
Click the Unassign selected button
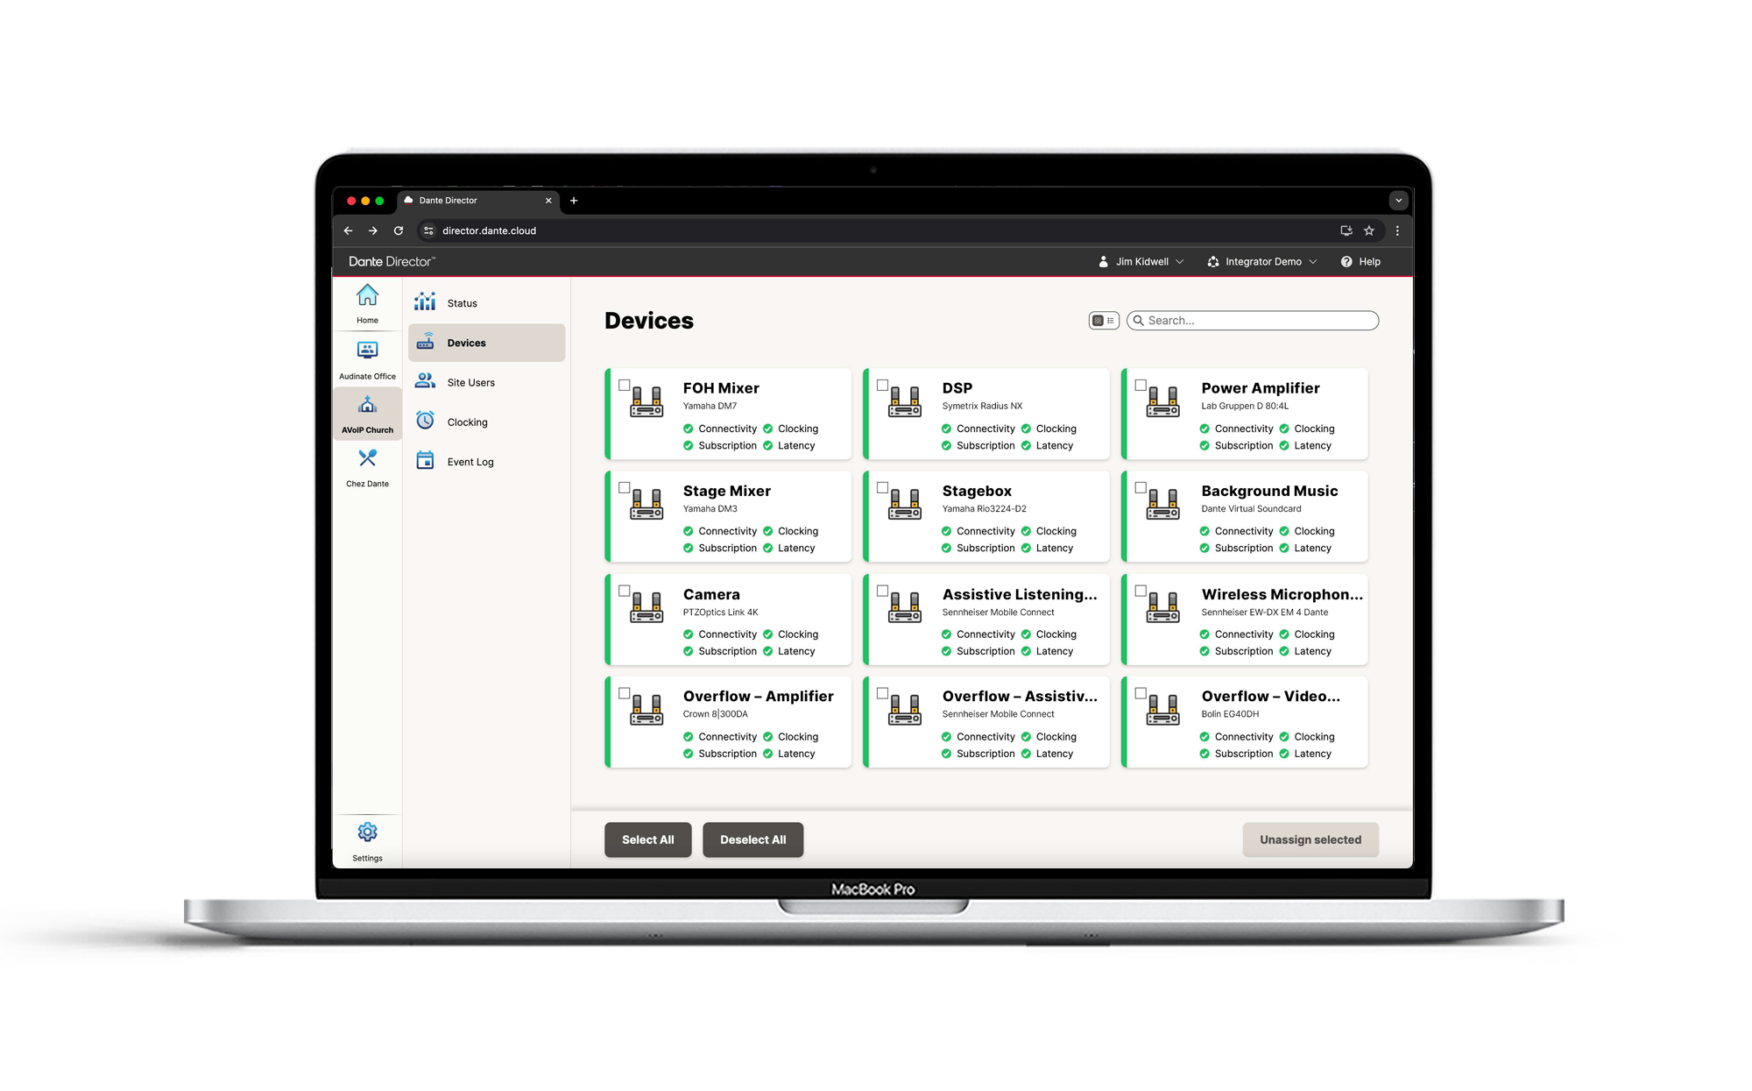pos(1310,840)
